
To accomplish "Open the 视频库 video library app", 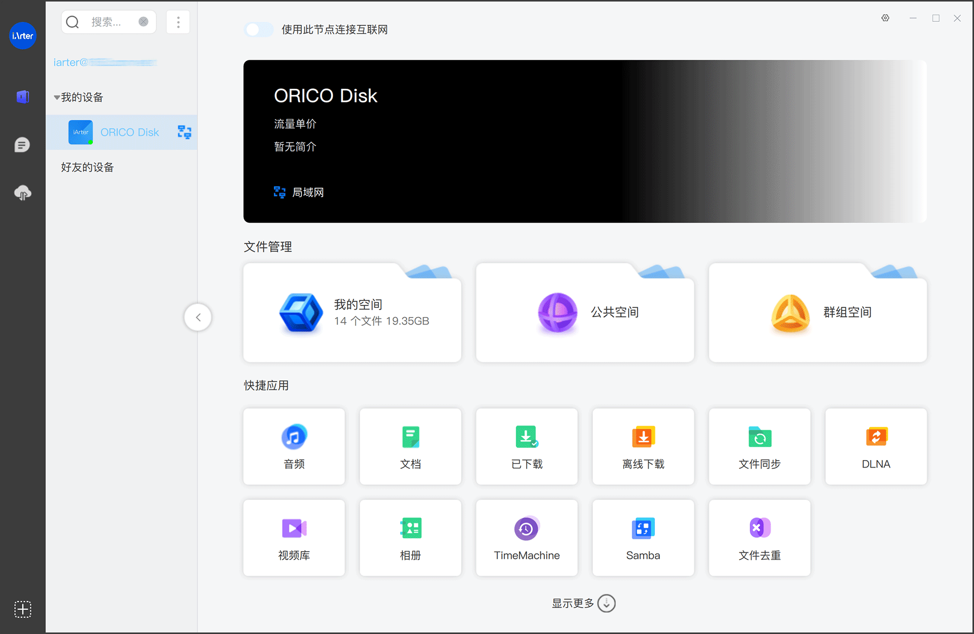I will coord(294,538).
